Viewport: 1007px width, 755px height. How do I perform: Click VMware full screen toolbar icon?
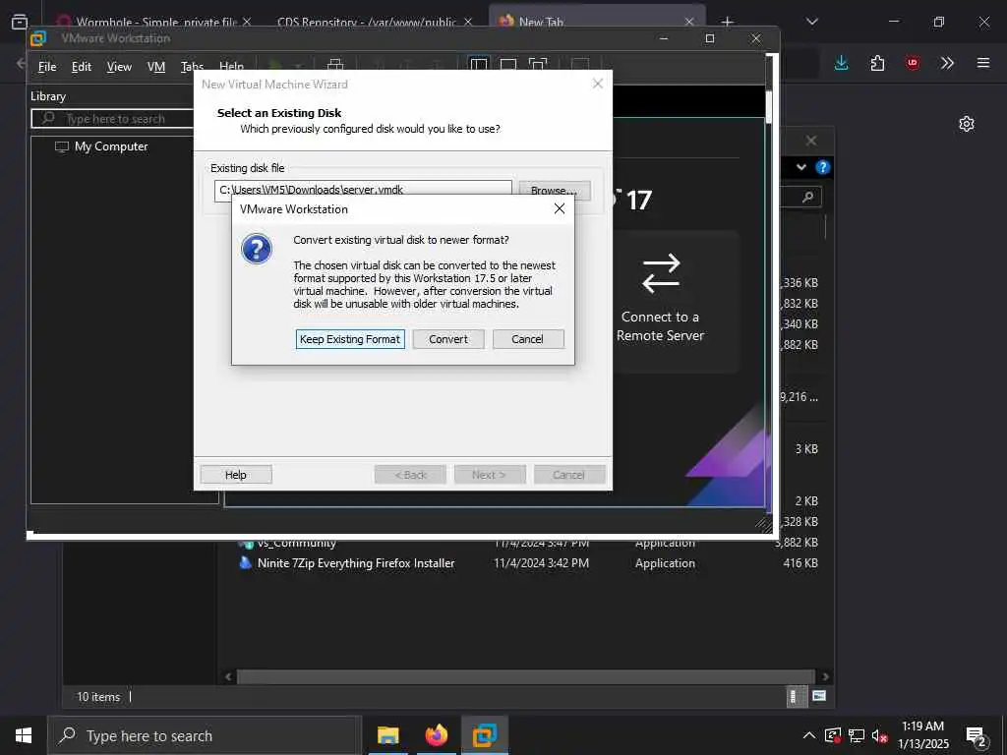[538, 64]
